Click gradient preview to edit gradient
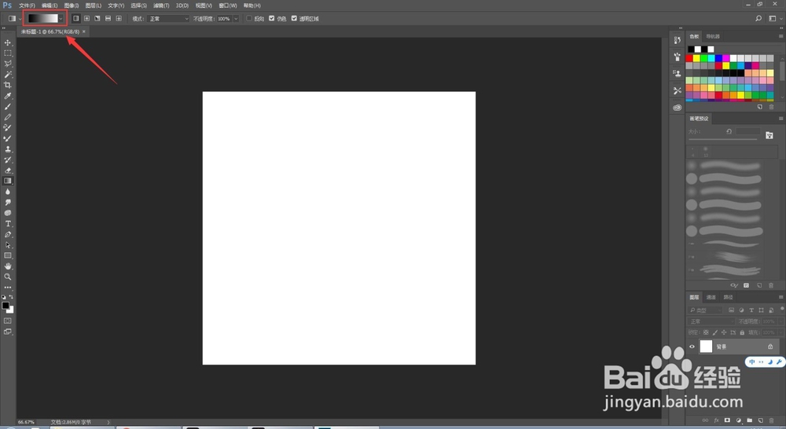Viewport: 786px width, 429px height. [42, 19]
